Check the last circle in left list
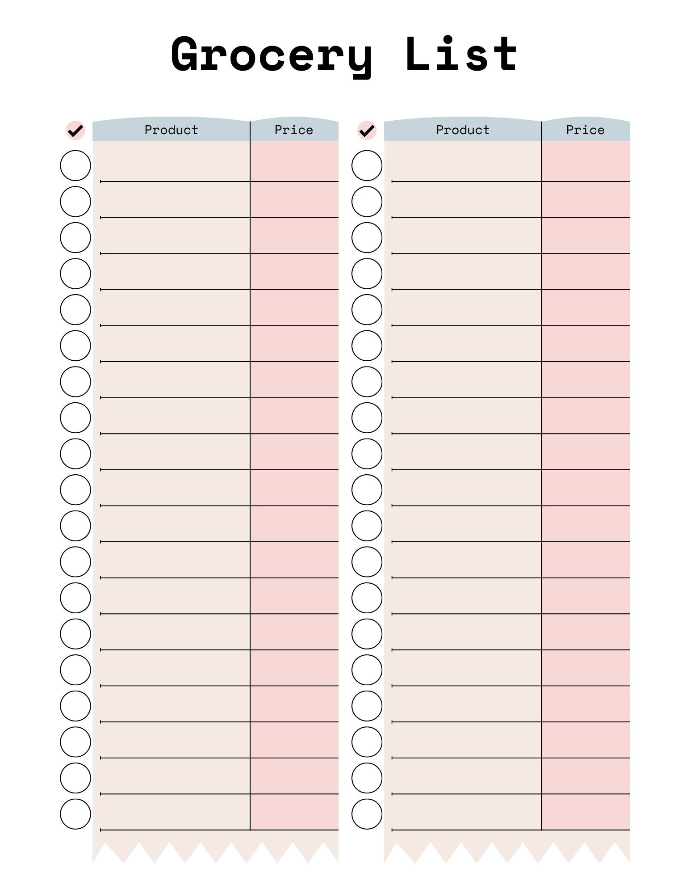 click(75, 814)
